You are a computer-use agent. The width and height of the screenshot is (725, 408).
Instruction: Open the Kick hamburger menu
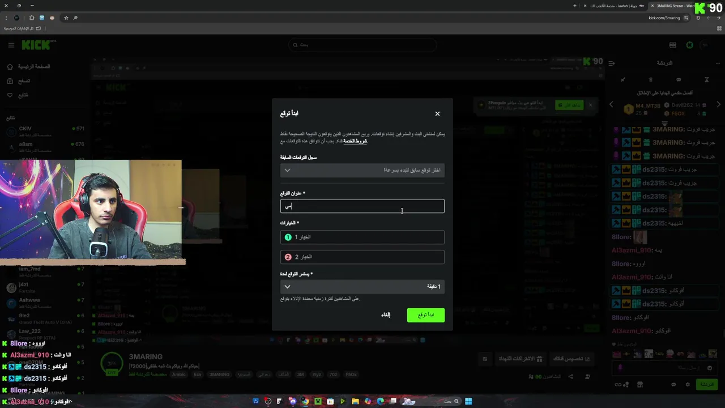pyautogui.click(x=11, y=45)
